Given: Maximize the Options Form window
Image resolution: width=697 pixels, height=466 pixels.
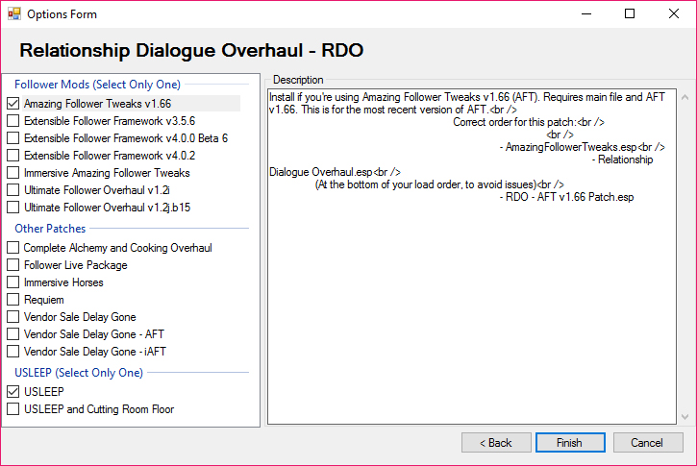Looking at the screenshot, I should point(630,13).
